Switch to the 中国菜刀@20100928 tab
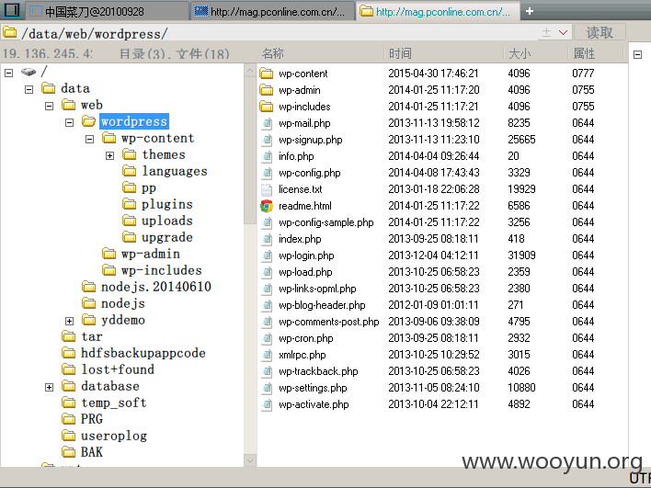 point(107,11)
